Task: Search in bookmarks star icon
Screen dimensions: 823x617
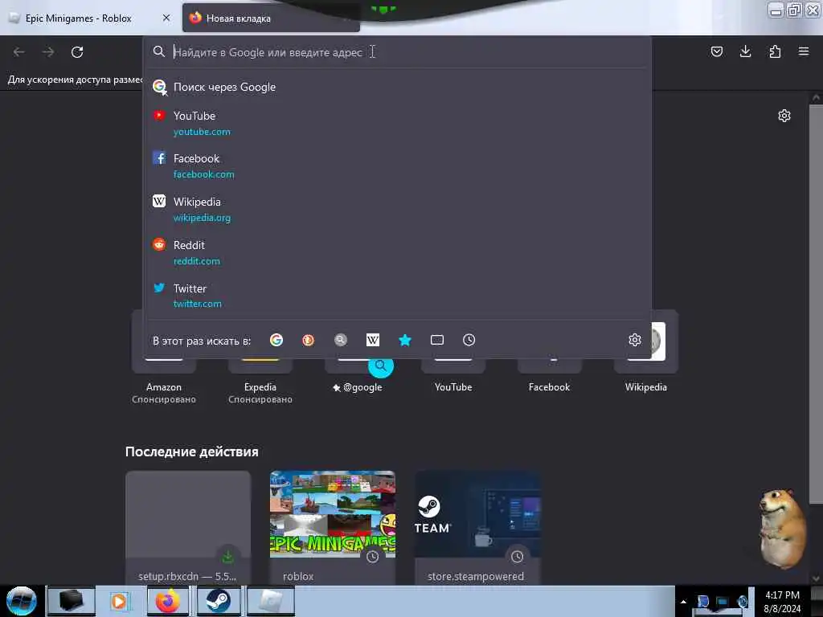Action: coord(405,340)
